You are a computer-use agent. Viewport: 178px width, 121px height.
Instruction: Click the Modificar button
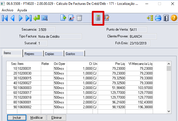(x=37, y=118)
